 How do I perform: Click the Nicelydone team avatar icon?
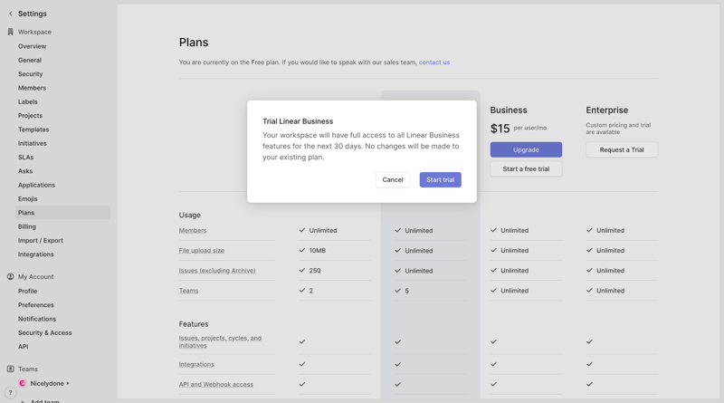click(x=22, y=383)
